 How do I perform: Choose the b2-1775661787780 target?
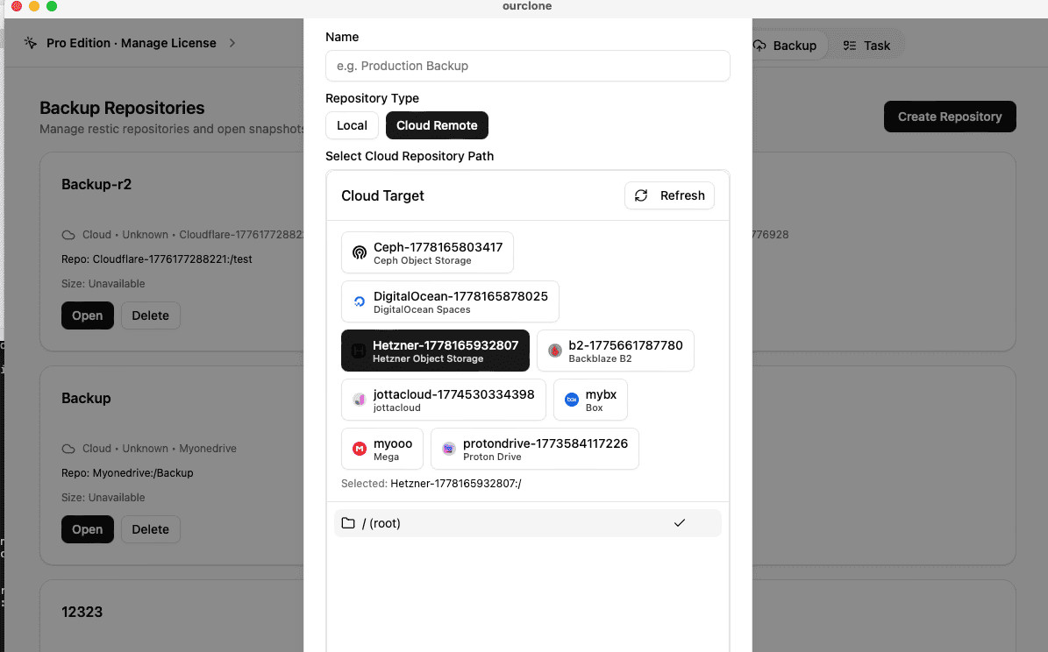[616, 351]
